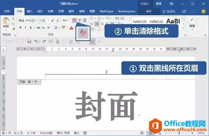This screenshot has width=209, height=136.
Task: Switch to the 插入 Insert tab
Action: pos(29,11)
